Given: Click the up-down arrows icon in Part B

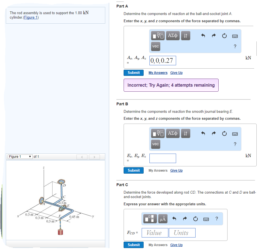Looking at the screenshot, I should 186,133.
